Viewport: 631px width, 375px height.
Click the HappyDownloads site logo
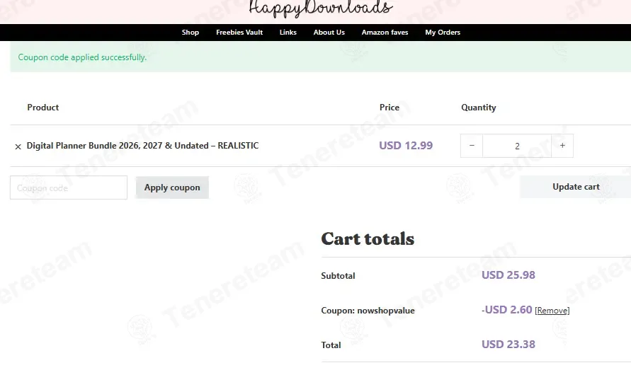point(321,8)
